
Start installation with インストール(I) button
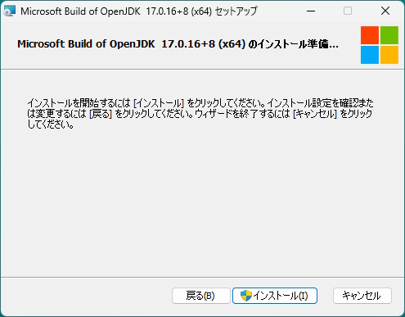[275, 296]
